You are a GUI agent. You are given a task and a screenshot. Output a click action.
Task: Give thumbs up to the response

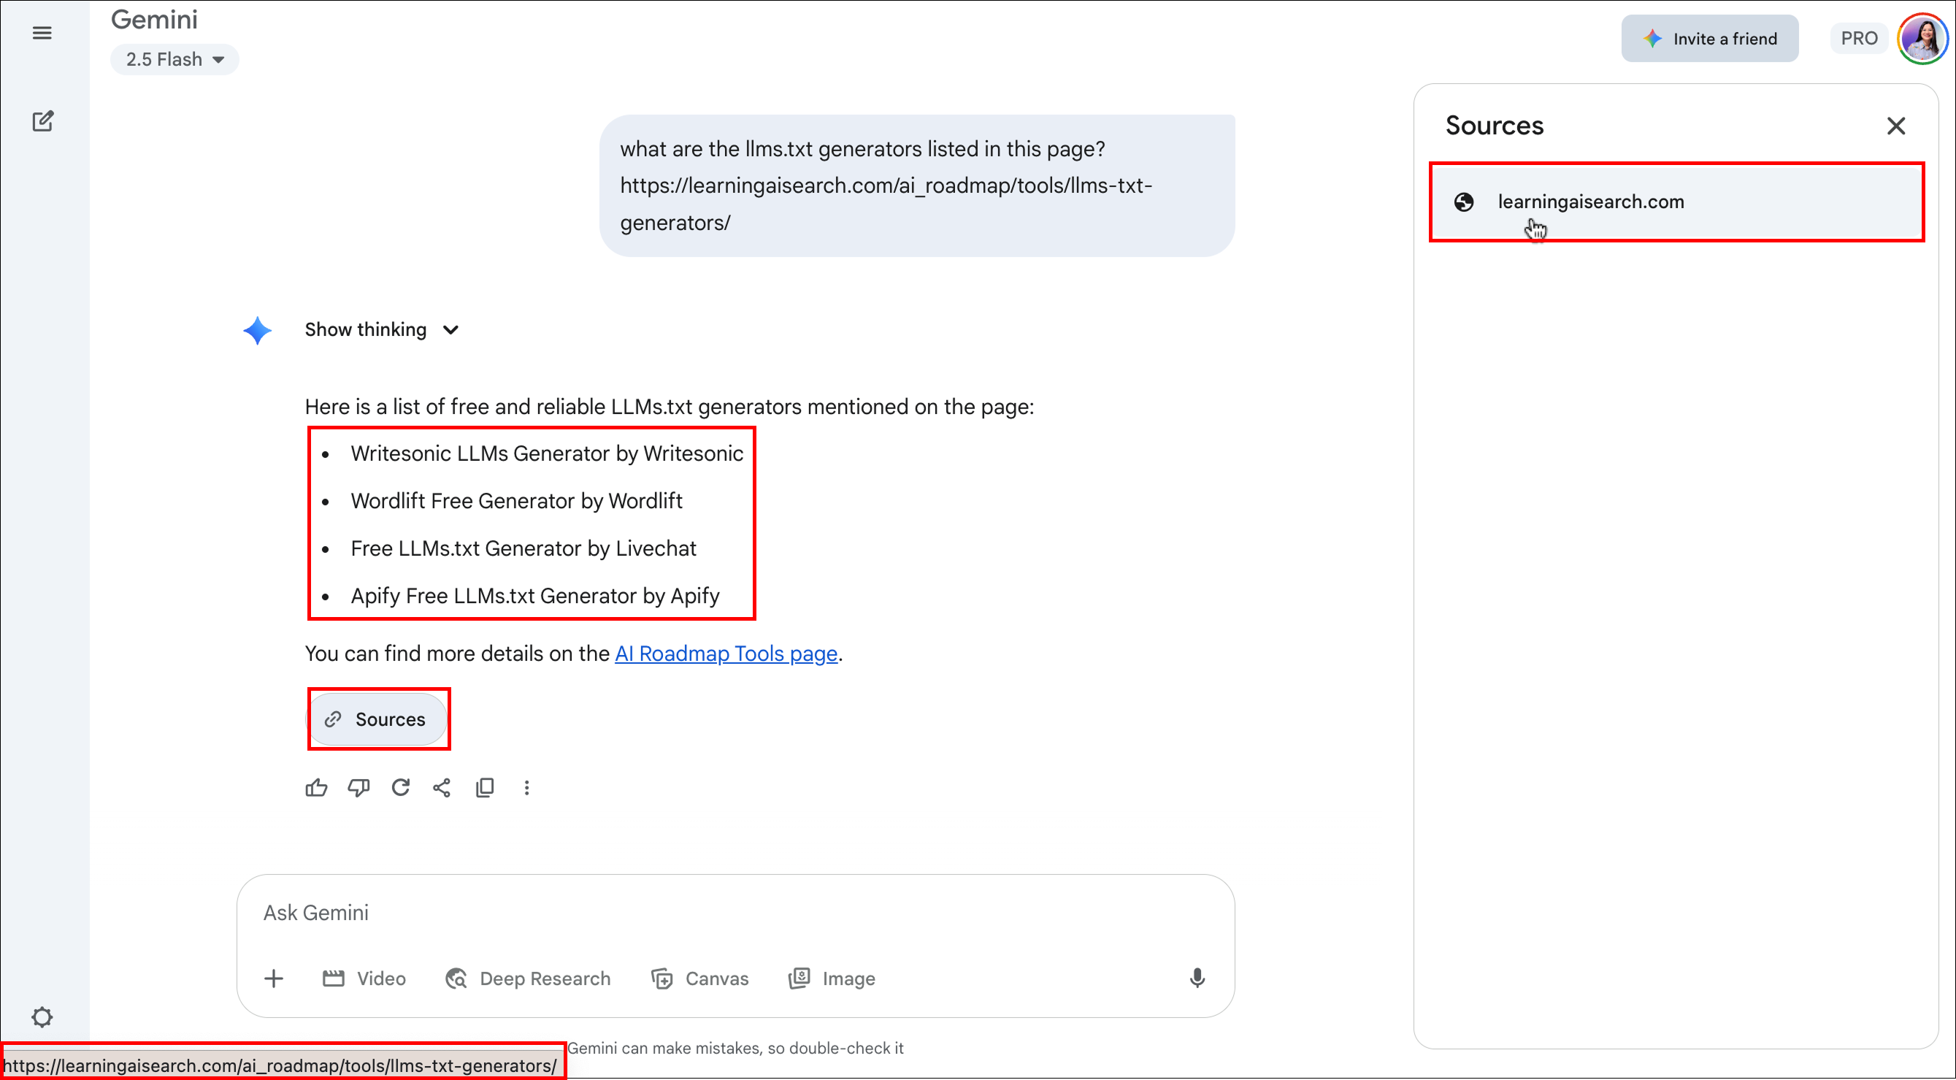click(x=316, y=788)
